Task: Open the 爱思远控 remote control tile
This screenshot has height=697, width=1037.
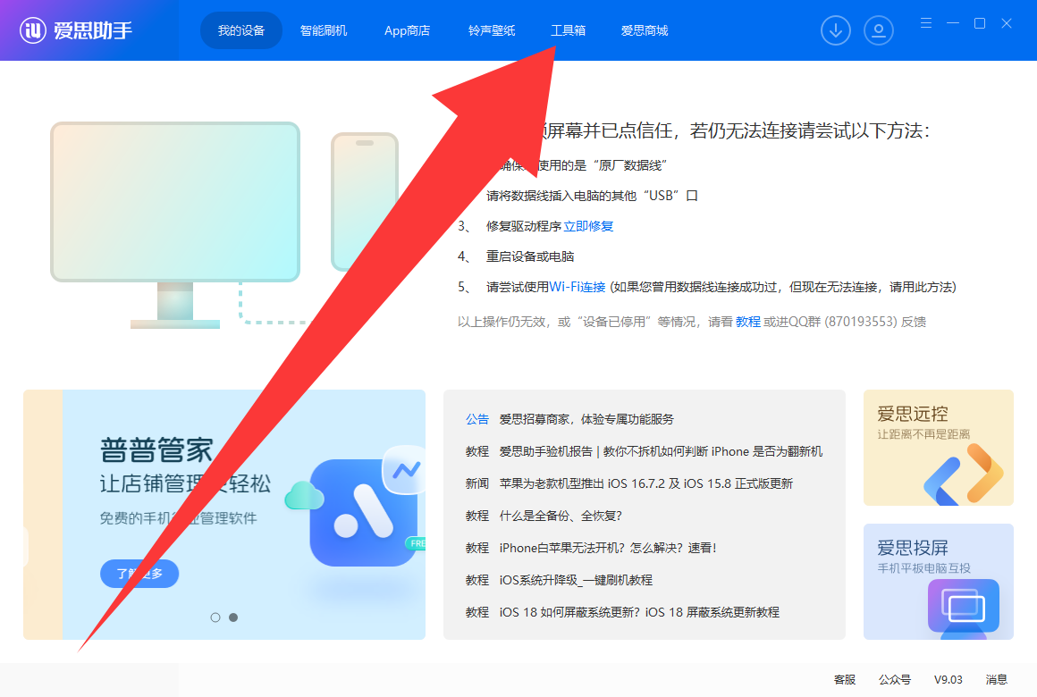Action: [938, 448]
